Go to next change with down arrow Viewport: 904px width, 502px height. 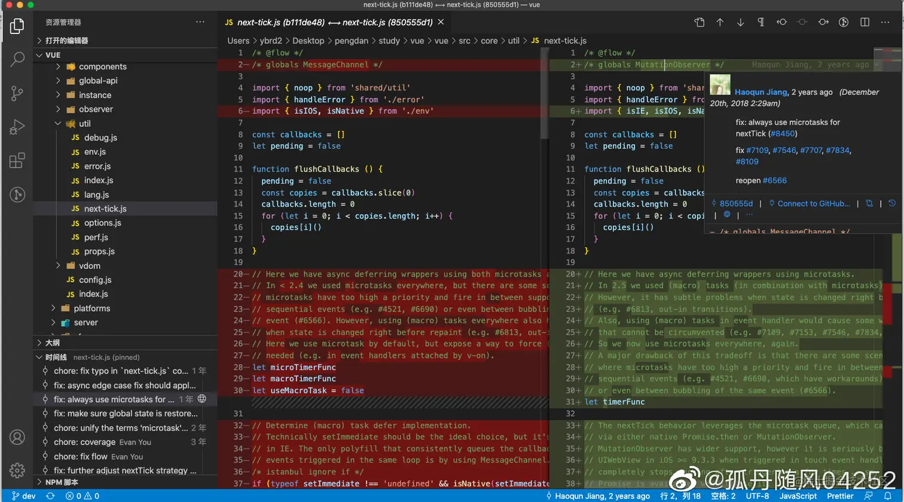[740, 22]
